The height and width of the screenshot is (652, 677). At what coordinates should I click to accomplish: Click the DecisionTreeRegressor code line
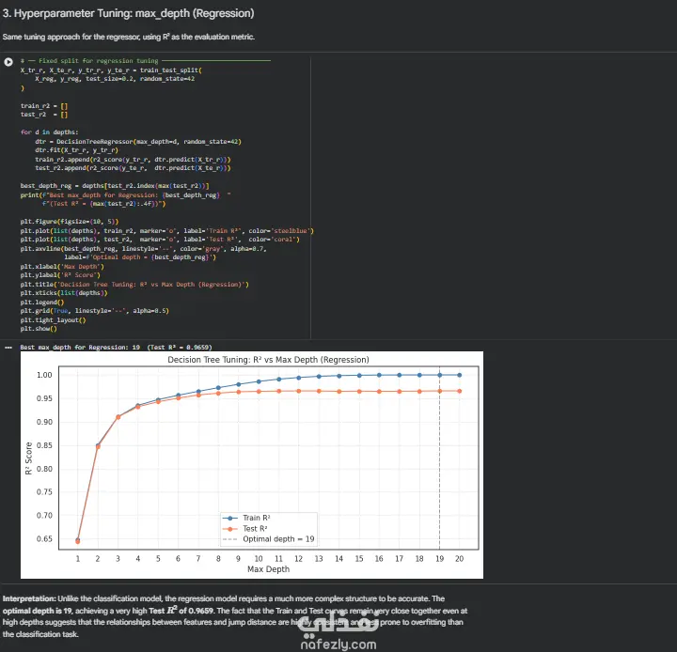click(138, 142)
